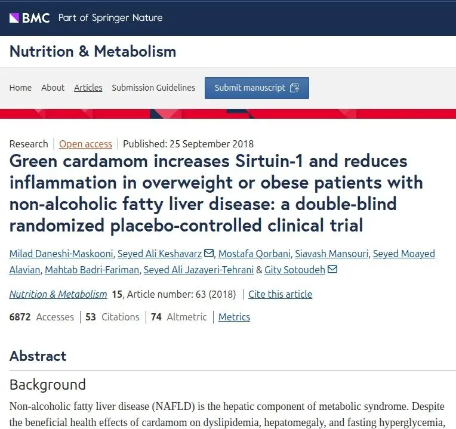Click the Submit manuscript button

257,88
